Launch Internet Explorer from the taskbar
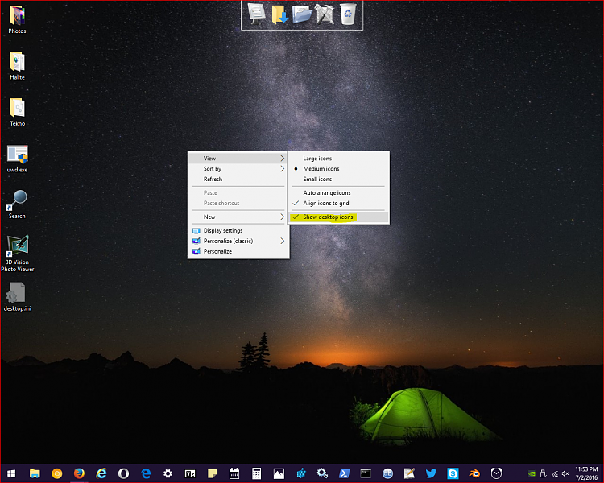604x483 pixels. (101, 473)
